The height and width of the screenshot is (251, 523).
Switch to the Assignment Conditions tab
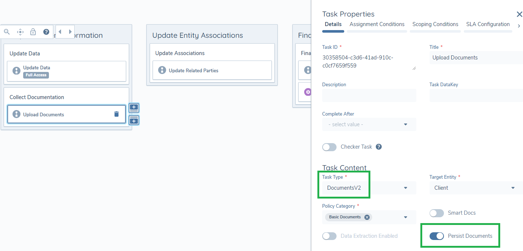coord(377,24)
